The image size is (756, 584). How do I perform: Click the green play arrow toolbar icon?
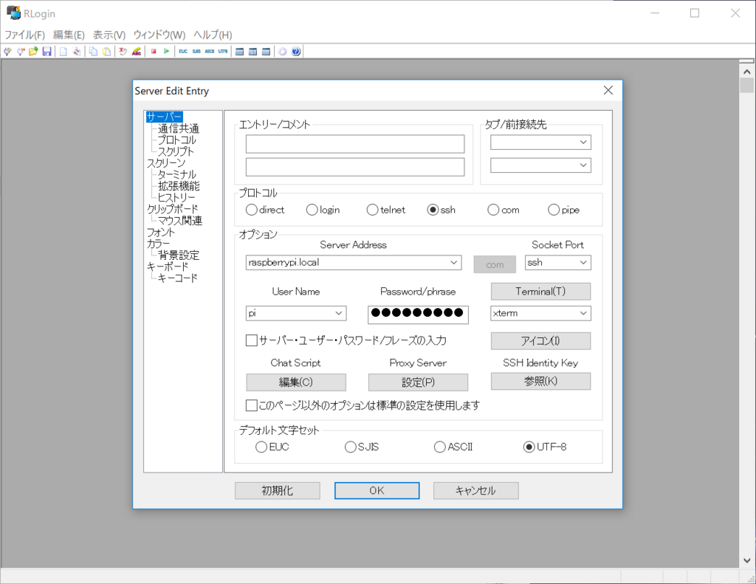(x=166, y=51)
